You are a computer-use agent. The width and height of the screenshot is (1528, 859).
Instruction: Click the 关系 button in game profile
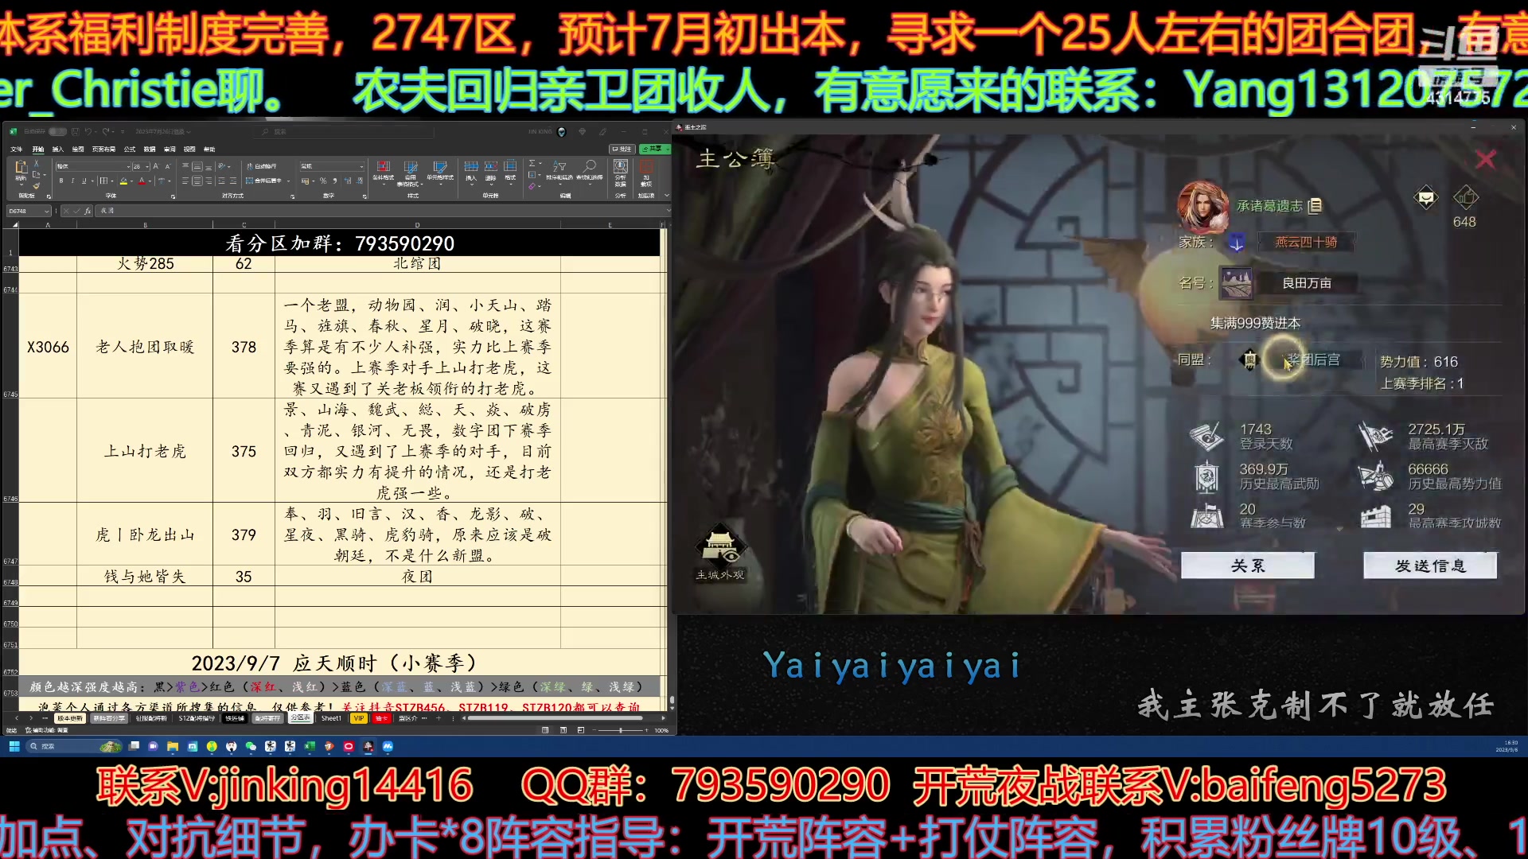1247,566
